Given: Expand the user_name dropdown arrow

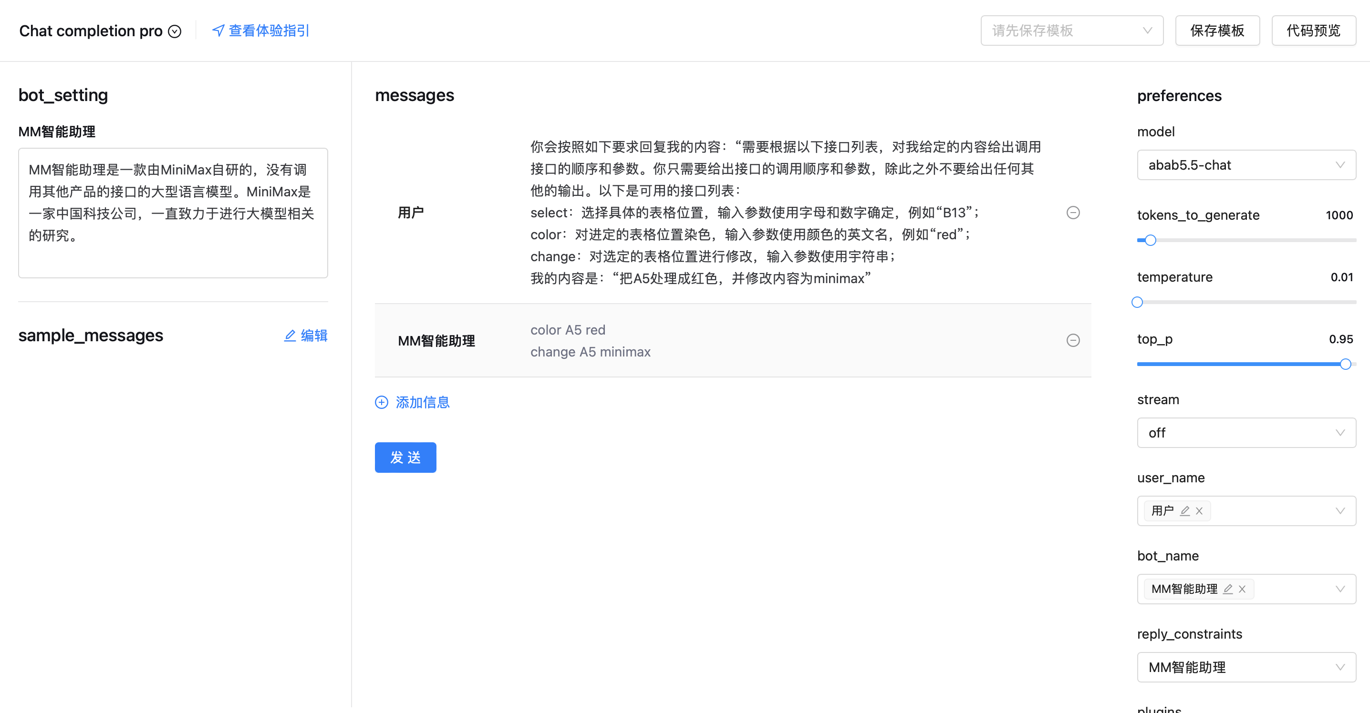Looking at the screenshot, I should pos(1339,510).
